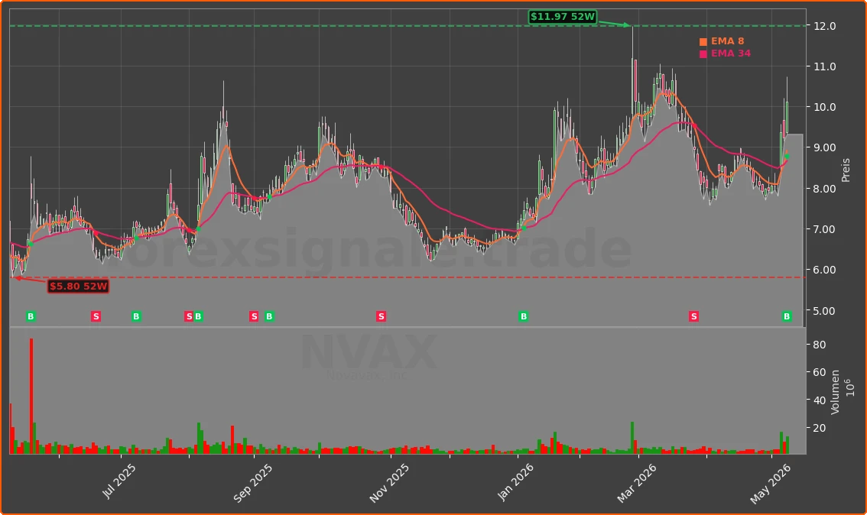867x515 pixels.
Task: Click the 60 volume axis value
Action: [820, 372]
